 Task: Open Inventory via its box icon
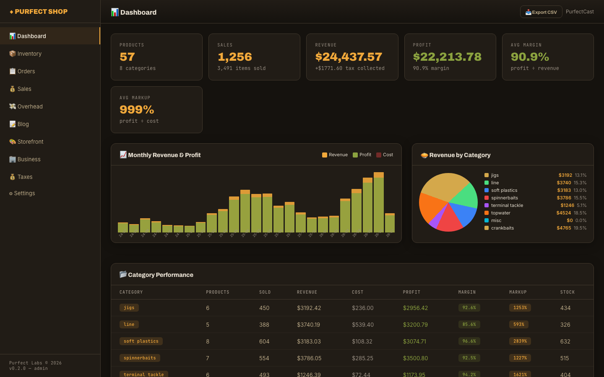[x=13, y=54]
